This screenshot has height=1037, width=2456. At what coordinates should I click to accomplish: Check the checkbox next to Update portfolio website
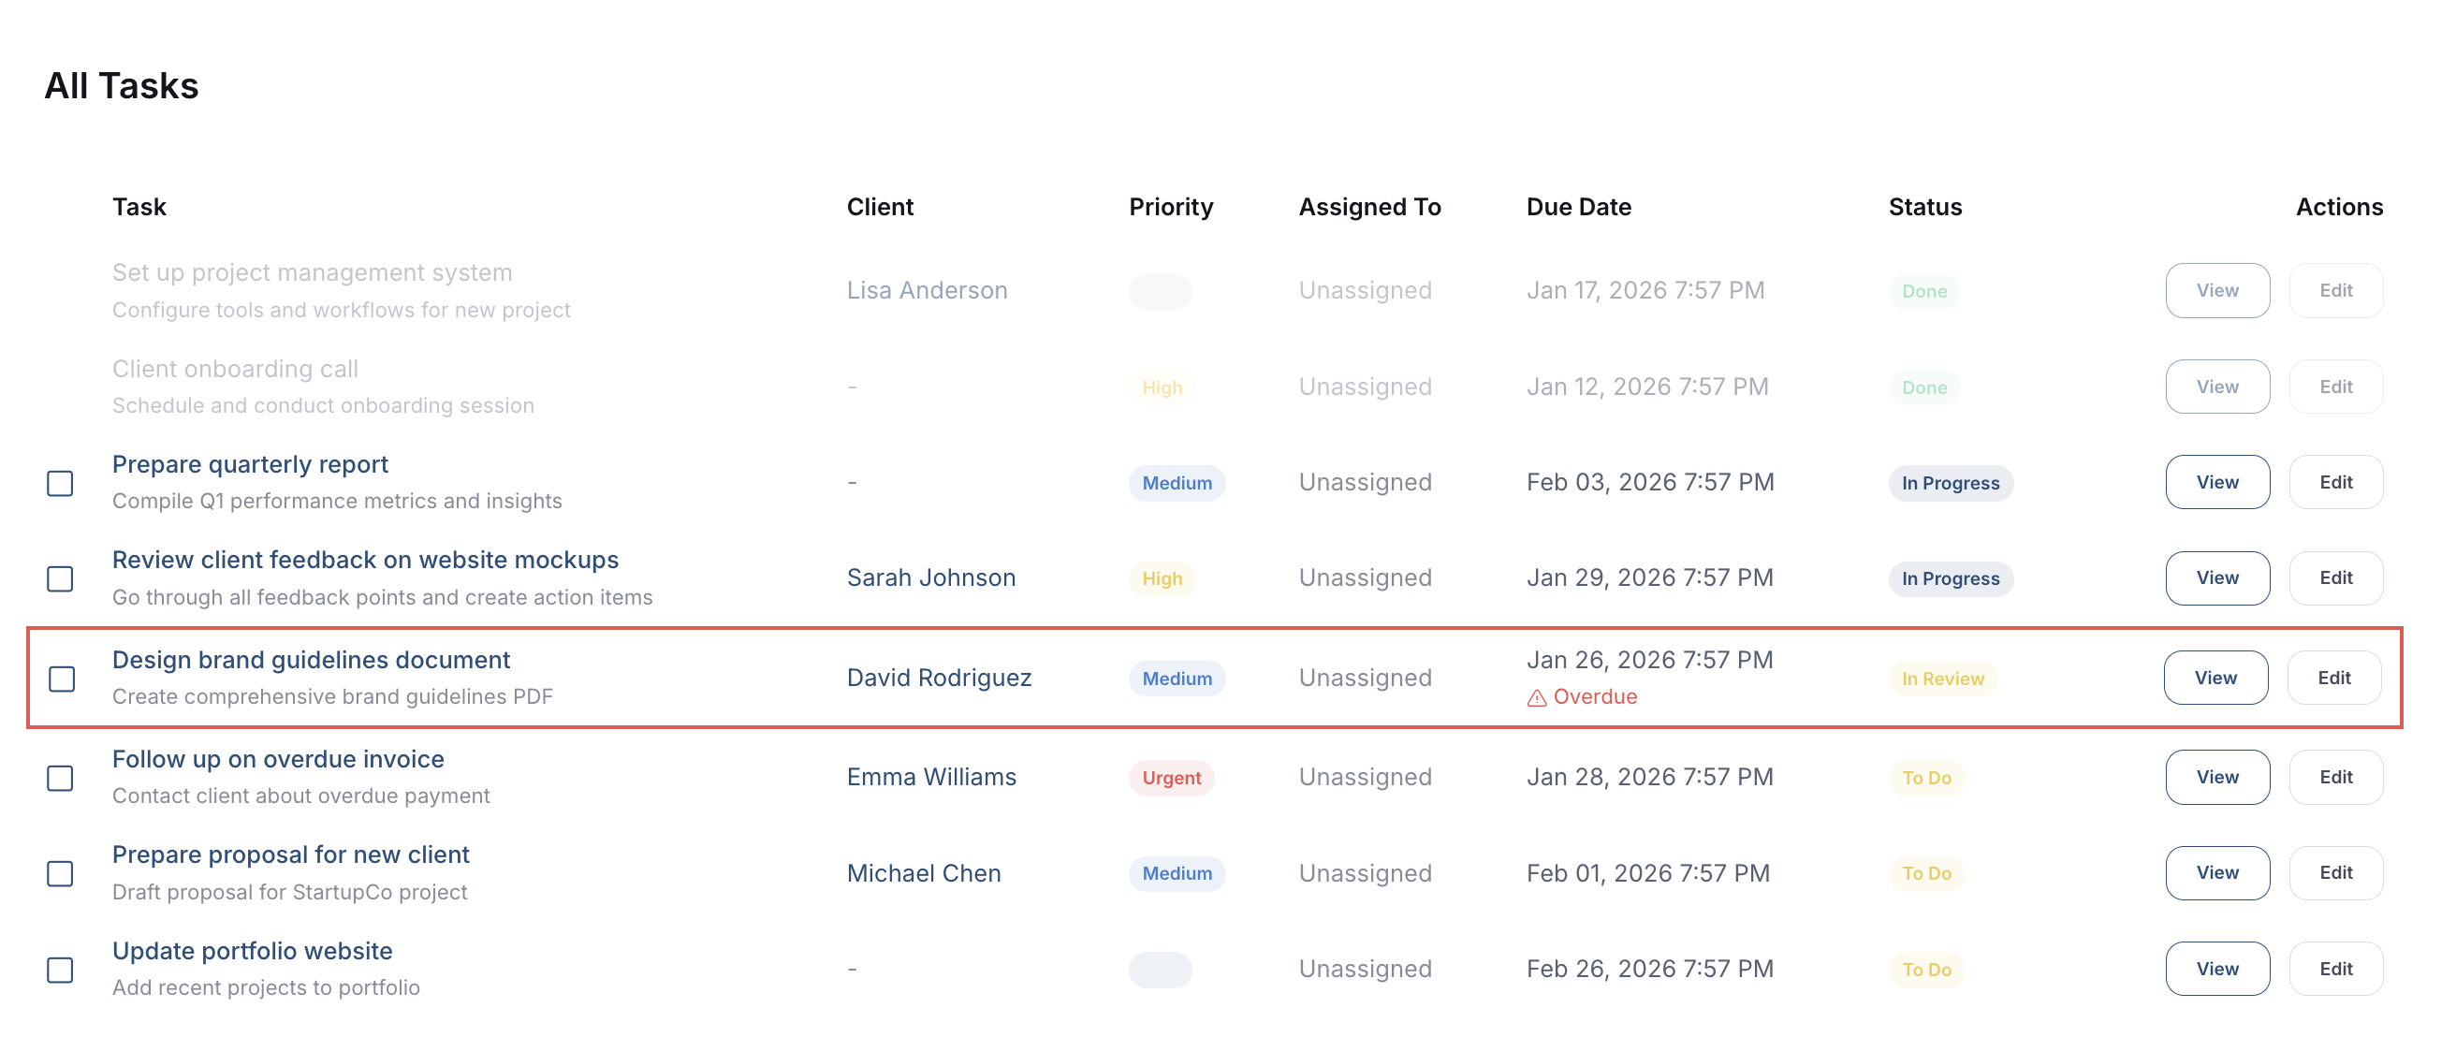point(60,971)
